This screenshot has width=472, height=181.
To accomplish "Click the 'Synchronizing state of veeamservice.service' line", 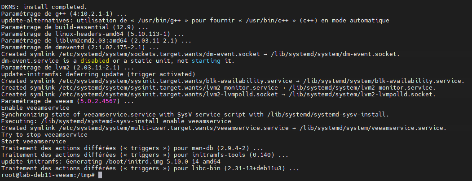I will point(195,115).
